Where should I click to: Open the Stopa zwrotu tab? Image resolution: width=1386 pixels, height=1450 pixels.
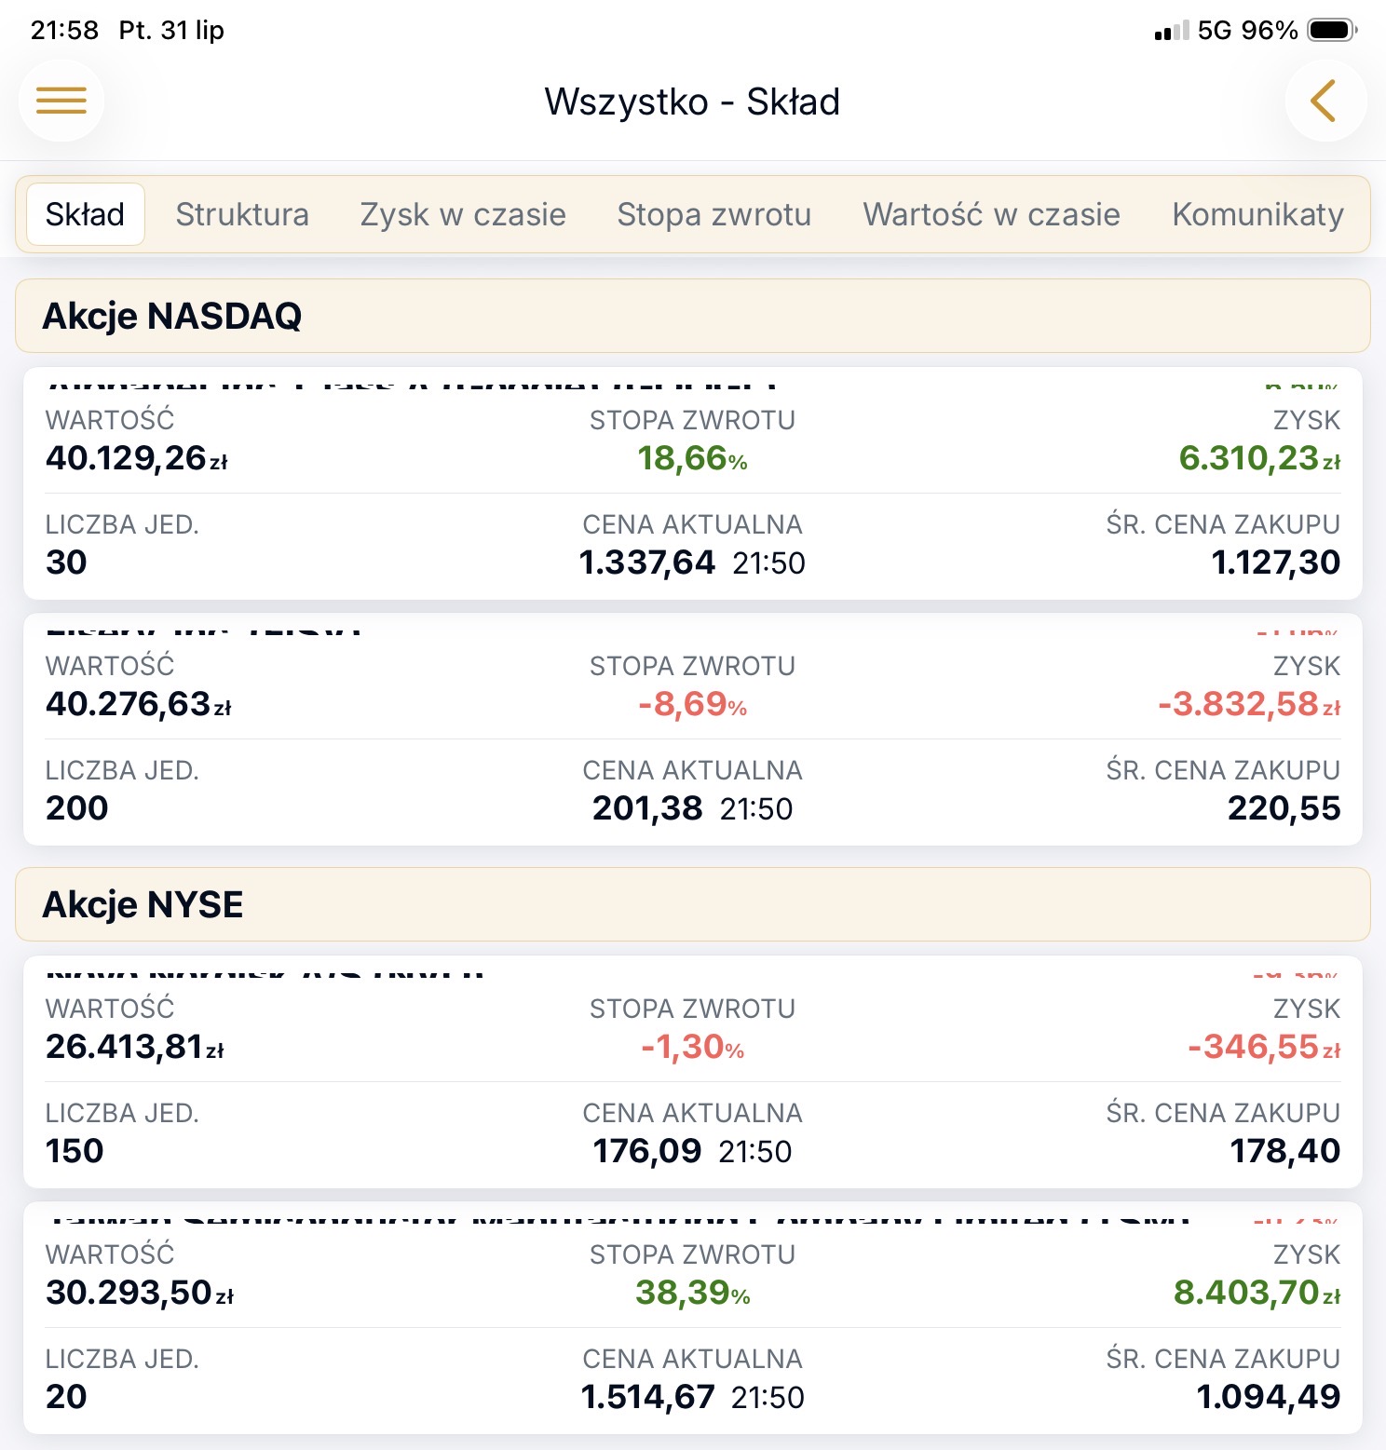tap(714, 214)
